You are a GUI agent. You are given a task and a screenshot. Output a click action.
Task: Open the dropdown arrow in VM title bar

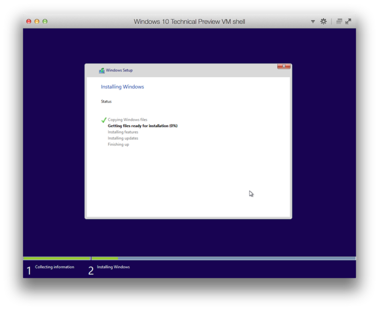pos(313,22)
